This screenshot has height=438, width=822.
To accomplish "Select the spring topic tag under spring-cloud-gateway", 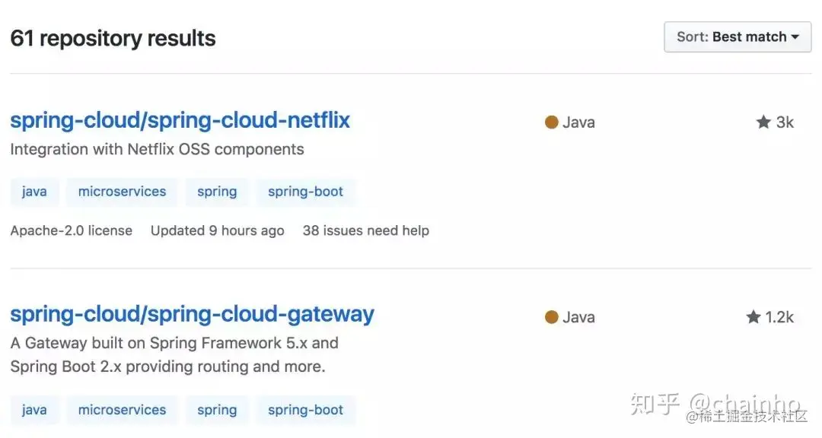I will click(x=217, y=410).
